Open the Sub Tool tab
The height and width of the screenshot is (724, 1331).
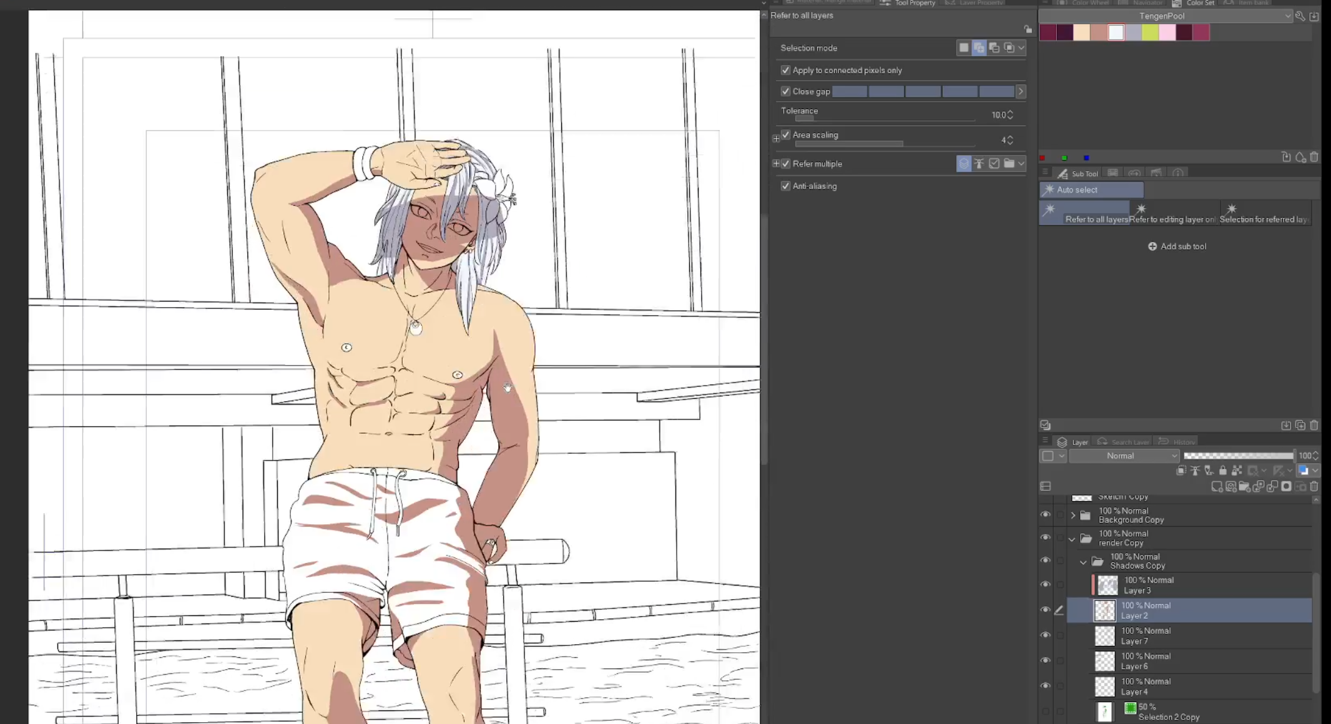point(1078,174)
